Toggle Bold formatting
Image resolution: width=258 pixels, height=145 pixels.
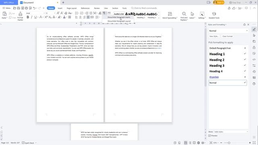[x=28, y=17]
